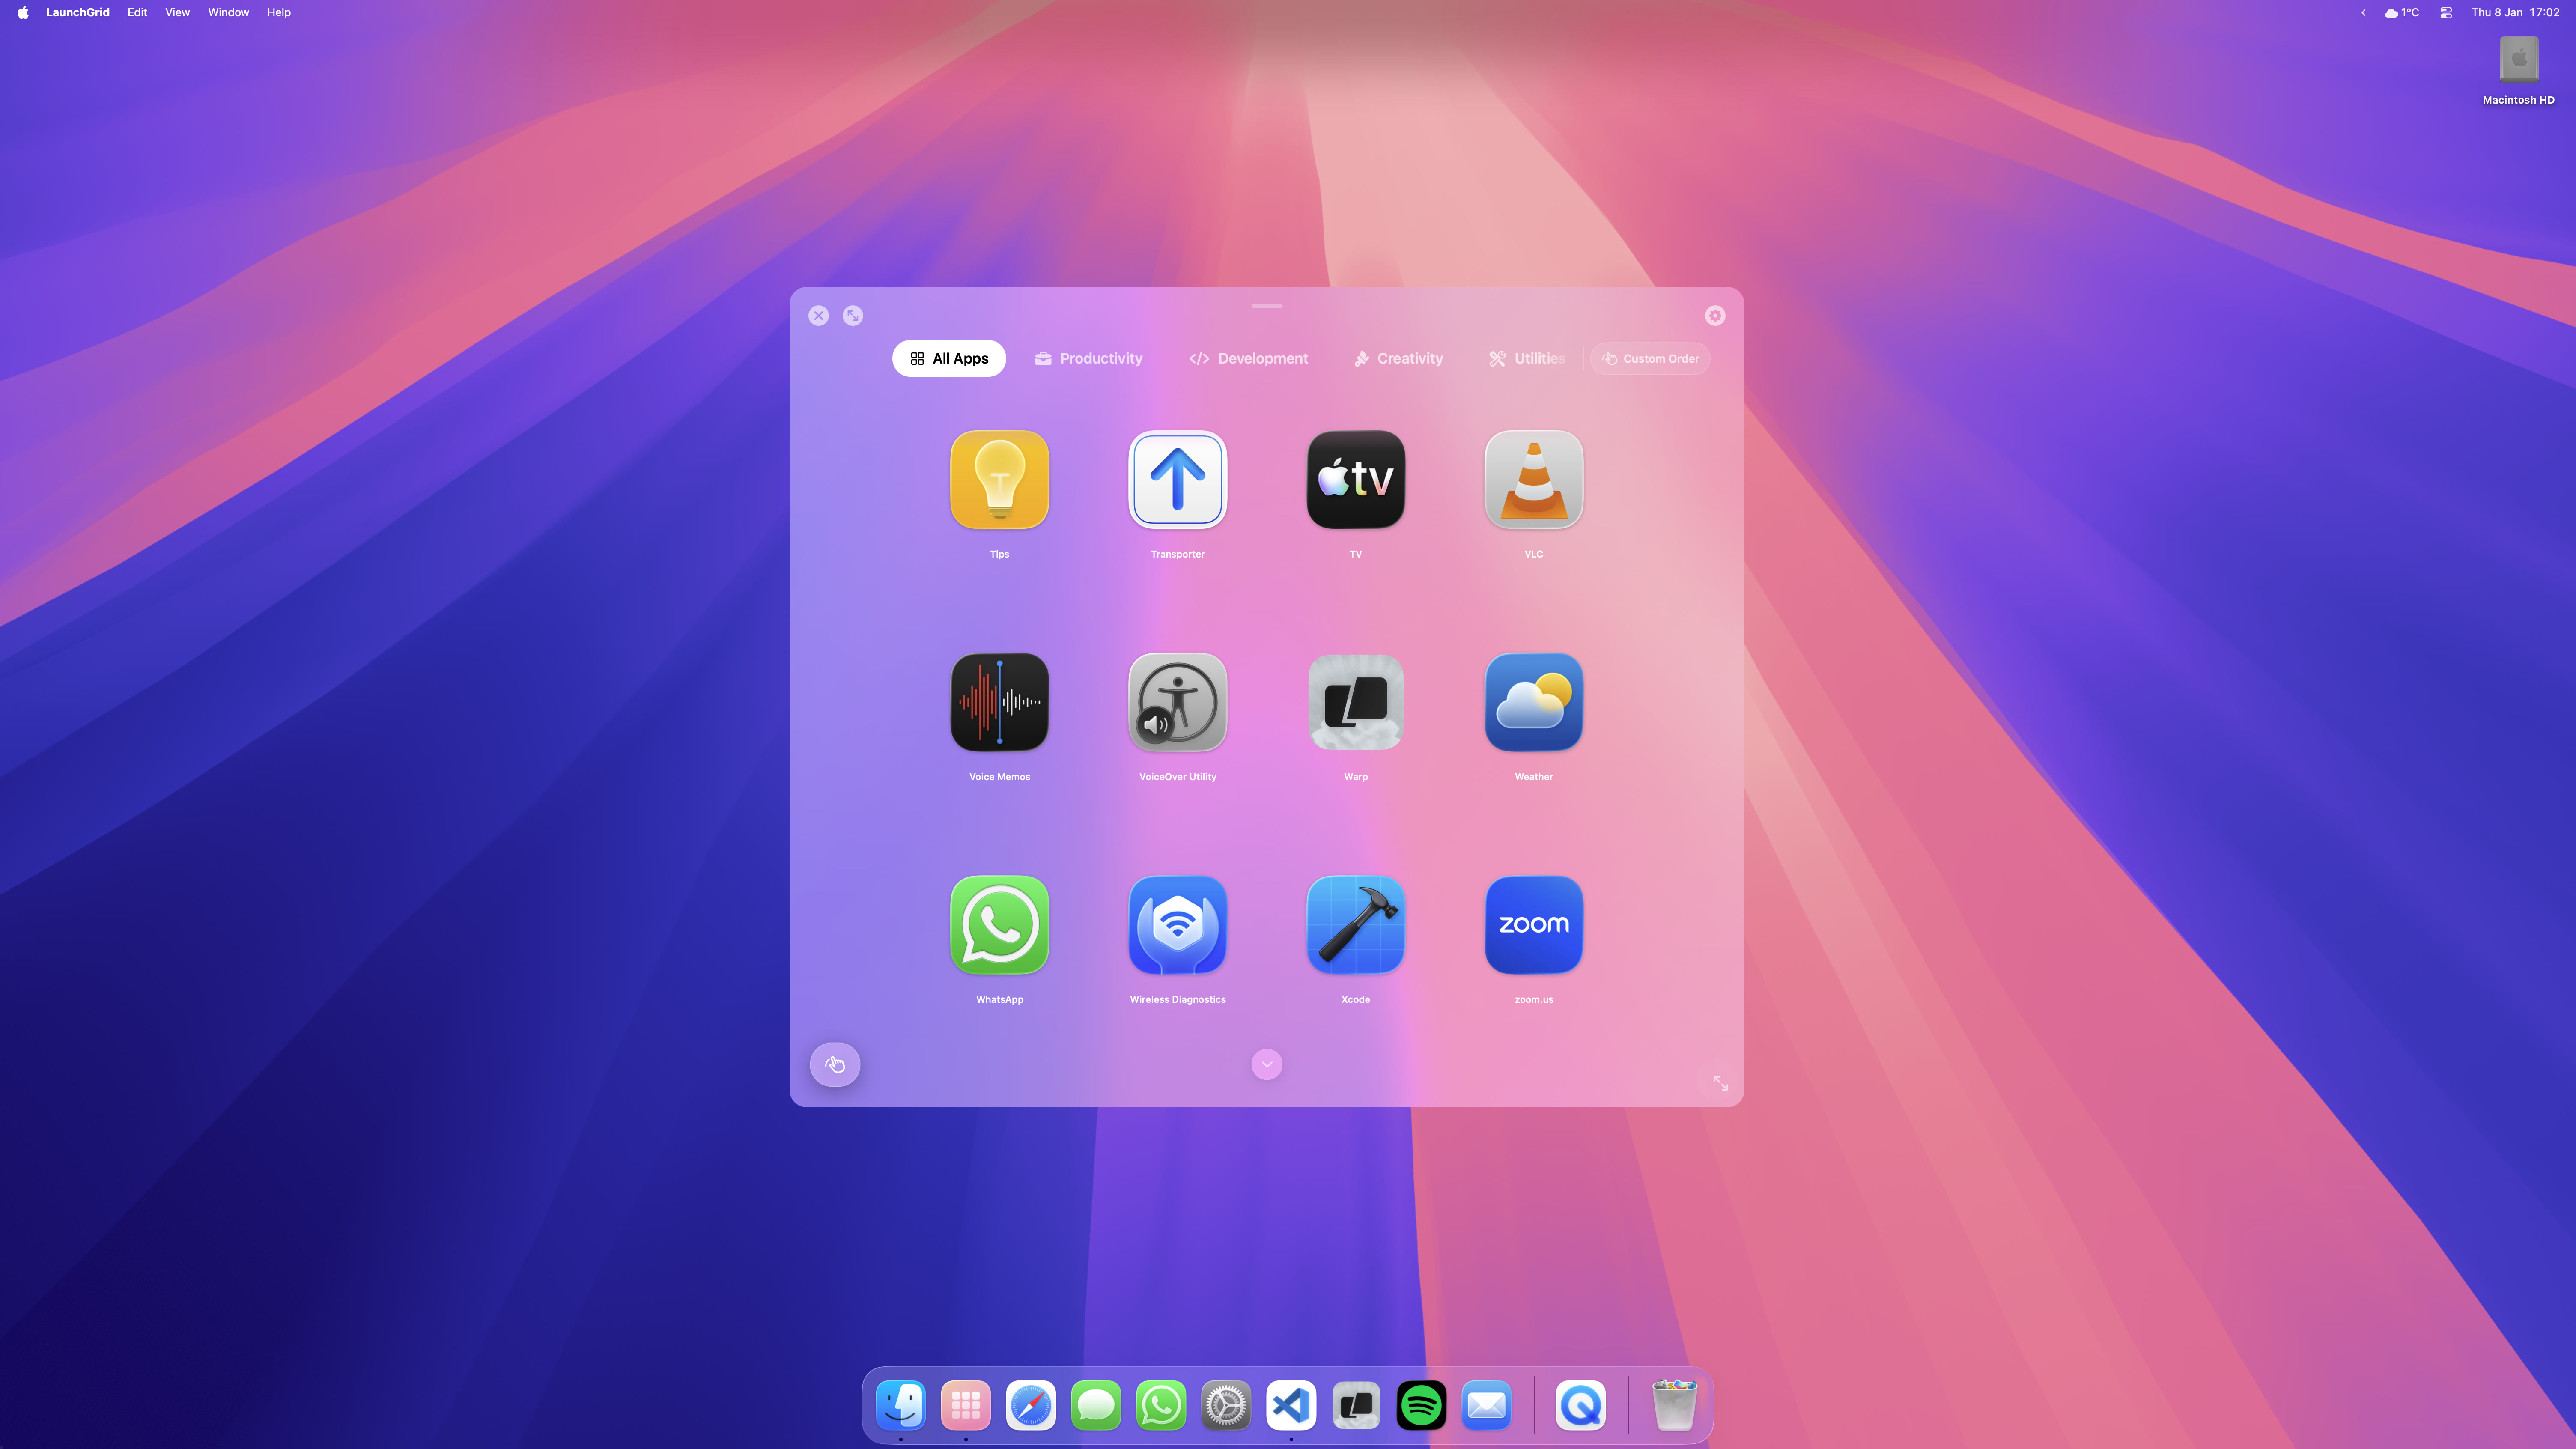Open the Apple TV app

tap(1355, 480)
